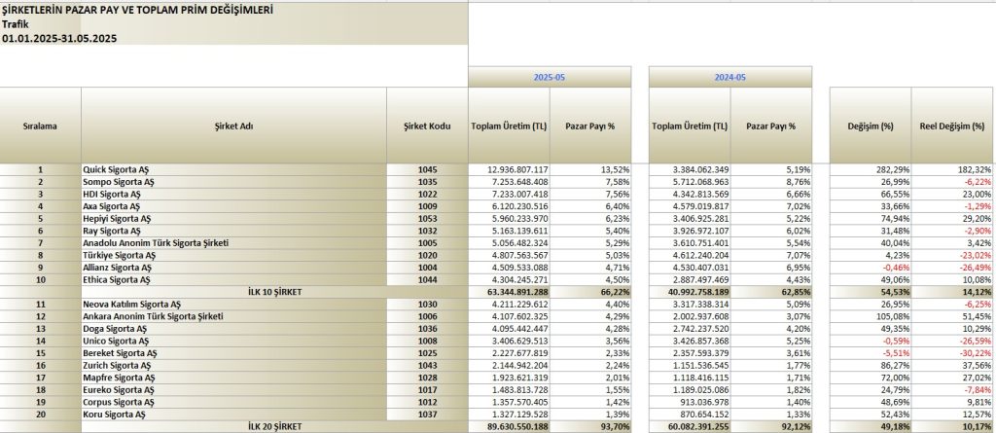Select company code 1030 cell

click(428, 304)
